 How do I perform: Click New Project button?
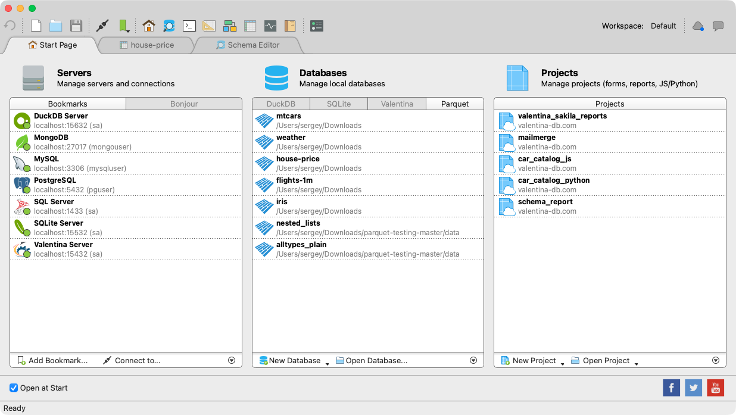[x=529, y=360]
